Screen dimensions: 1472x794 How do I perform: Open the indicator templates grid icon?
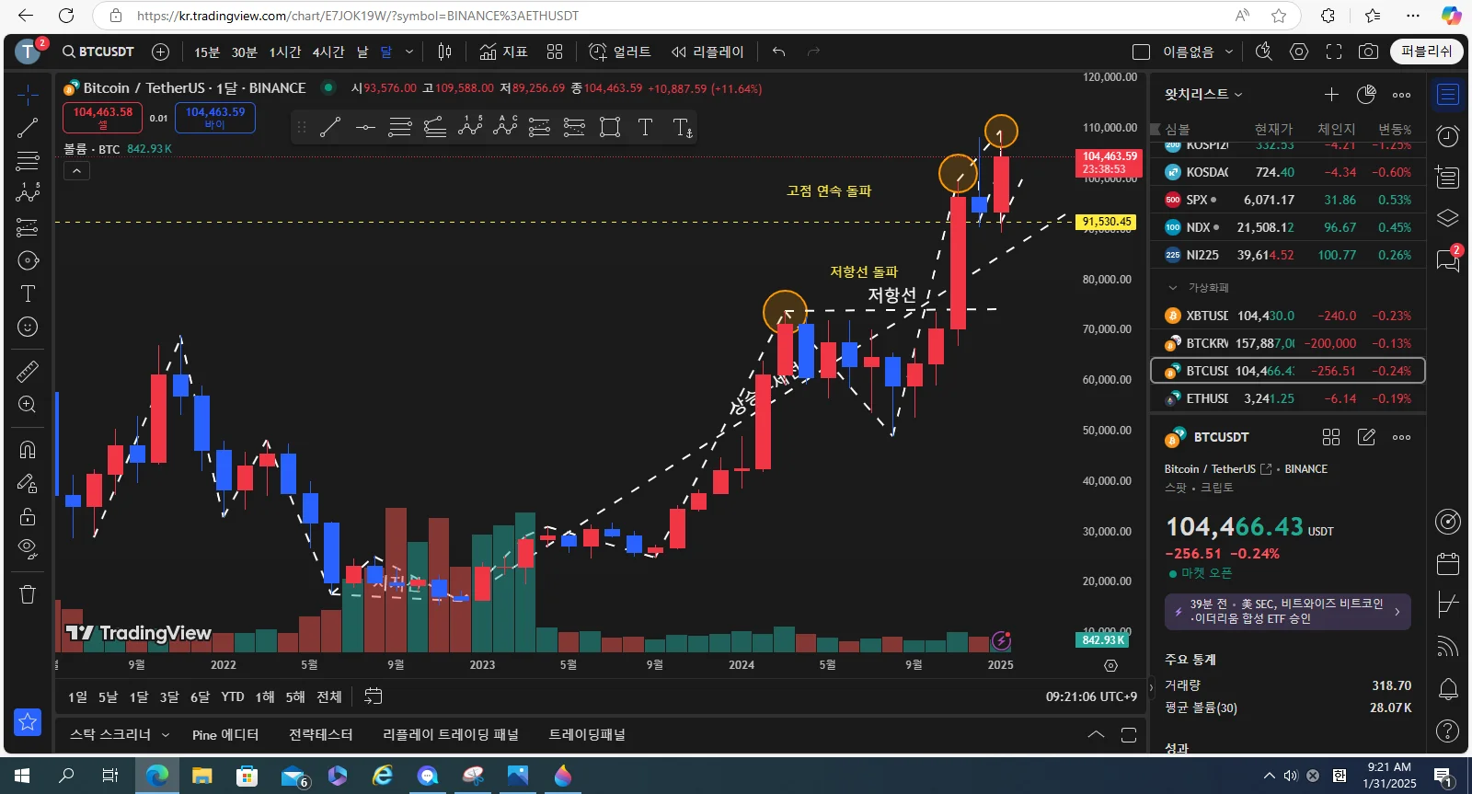(x=555, y=52)
